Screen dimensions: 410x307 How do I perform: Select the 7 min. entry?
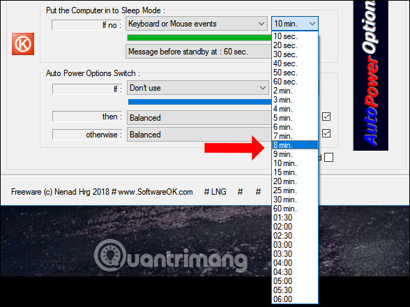coord(295,136)
